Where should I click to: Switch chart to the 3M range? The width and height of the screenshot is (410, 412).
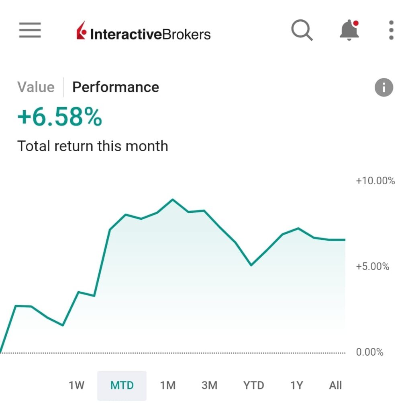click(x=209, y=385)
